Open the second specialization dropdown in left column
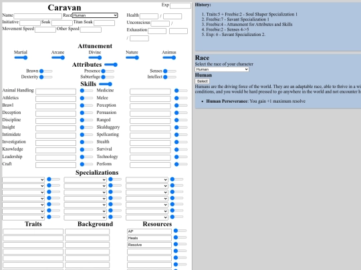 point(23,186)
